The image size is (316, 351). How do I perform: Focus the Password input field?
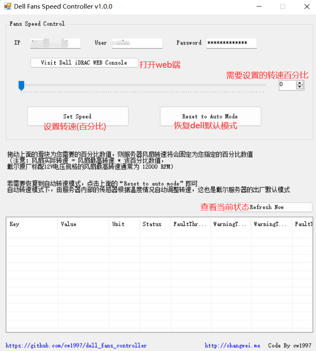coord(231,43)
